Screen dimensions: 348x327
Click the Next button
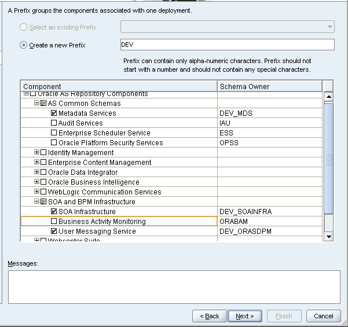coord(244,316)
